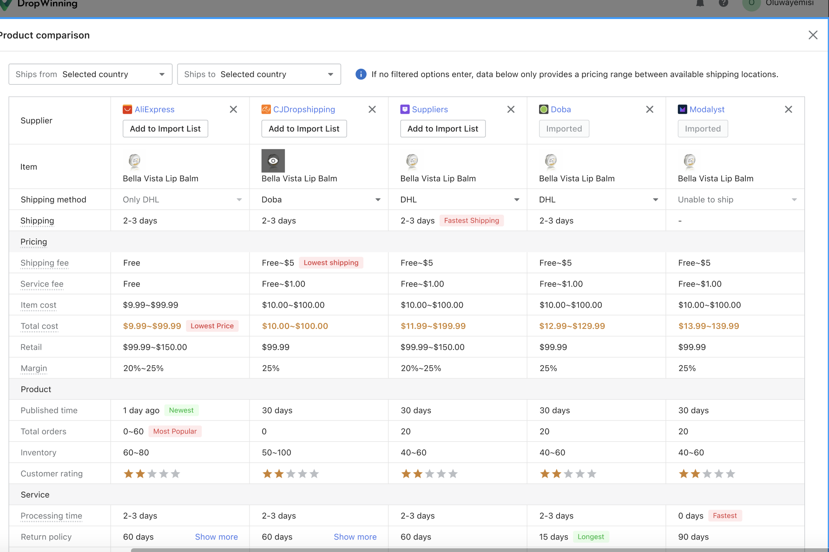Open the notifications bell icon

tap(700, 3)
